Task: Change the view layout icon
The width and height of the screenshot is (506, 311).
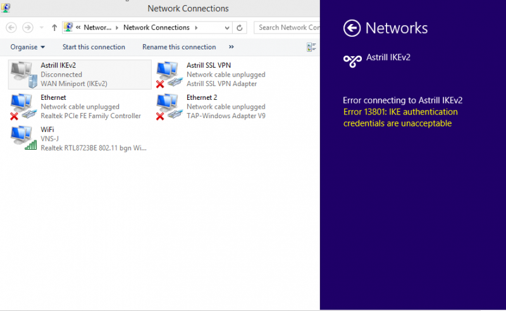Action: [311, 47]
